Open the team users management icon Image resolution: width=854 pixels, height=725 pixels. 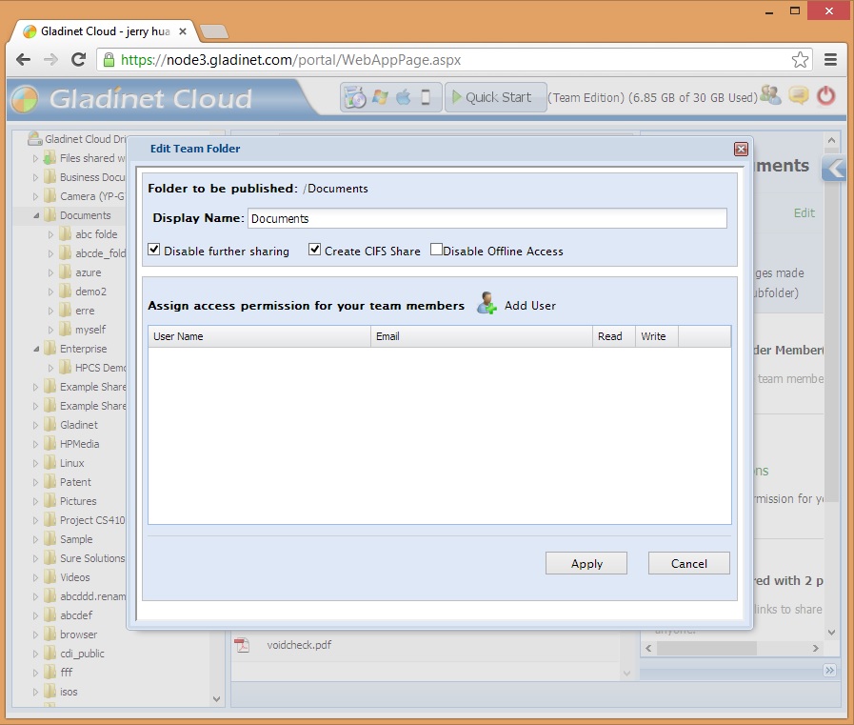[x=771, y=96]
